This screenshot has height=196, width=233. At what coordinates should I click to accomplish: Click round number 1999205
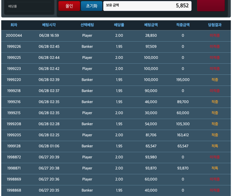14,135
